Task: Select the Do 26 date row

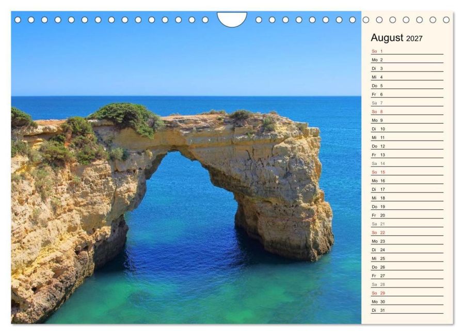Action: (x=407, y=267)
